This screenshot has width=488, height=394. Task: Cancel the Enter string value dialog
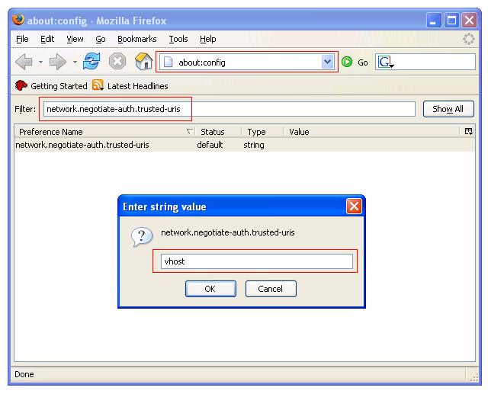(x=271, y=289)
